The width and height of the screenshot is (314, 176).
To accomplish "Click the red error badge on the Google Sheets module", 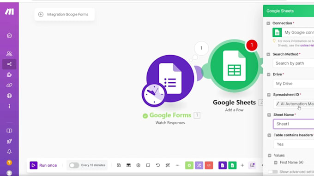I will click(x=252, y=45).
